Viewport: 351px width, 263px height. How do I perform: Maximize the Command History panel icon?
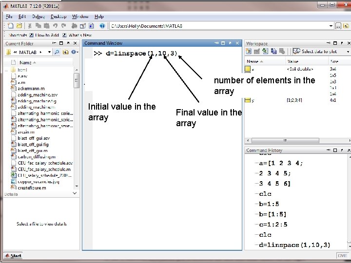click(335, 150)
